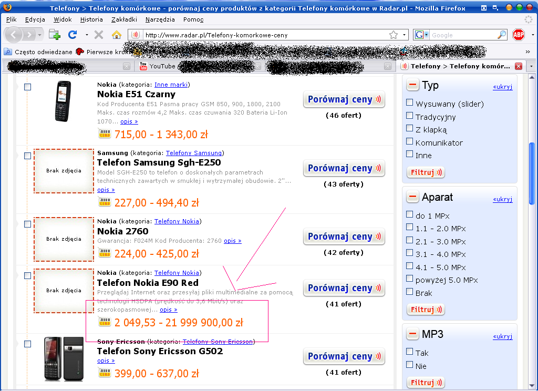Open the list all tabs dropdown
The width and height of the screenshot is (538, 391).
click(x=531, y=66)
